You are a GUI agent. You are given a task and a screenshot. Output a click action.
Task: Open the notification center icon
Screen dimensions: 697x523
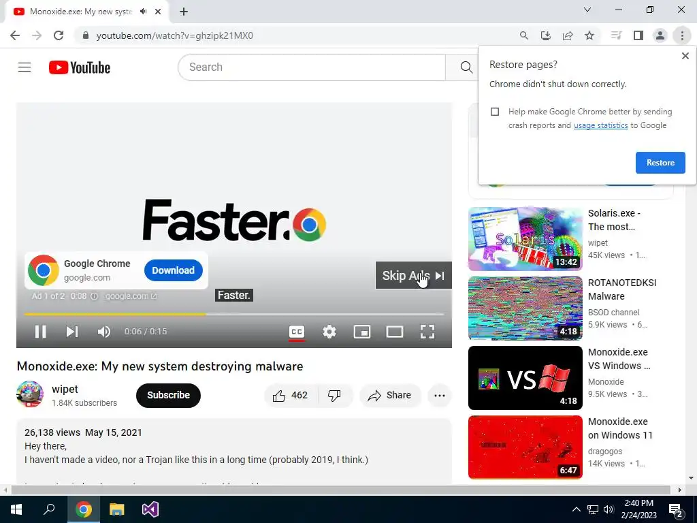pos(676,509)
